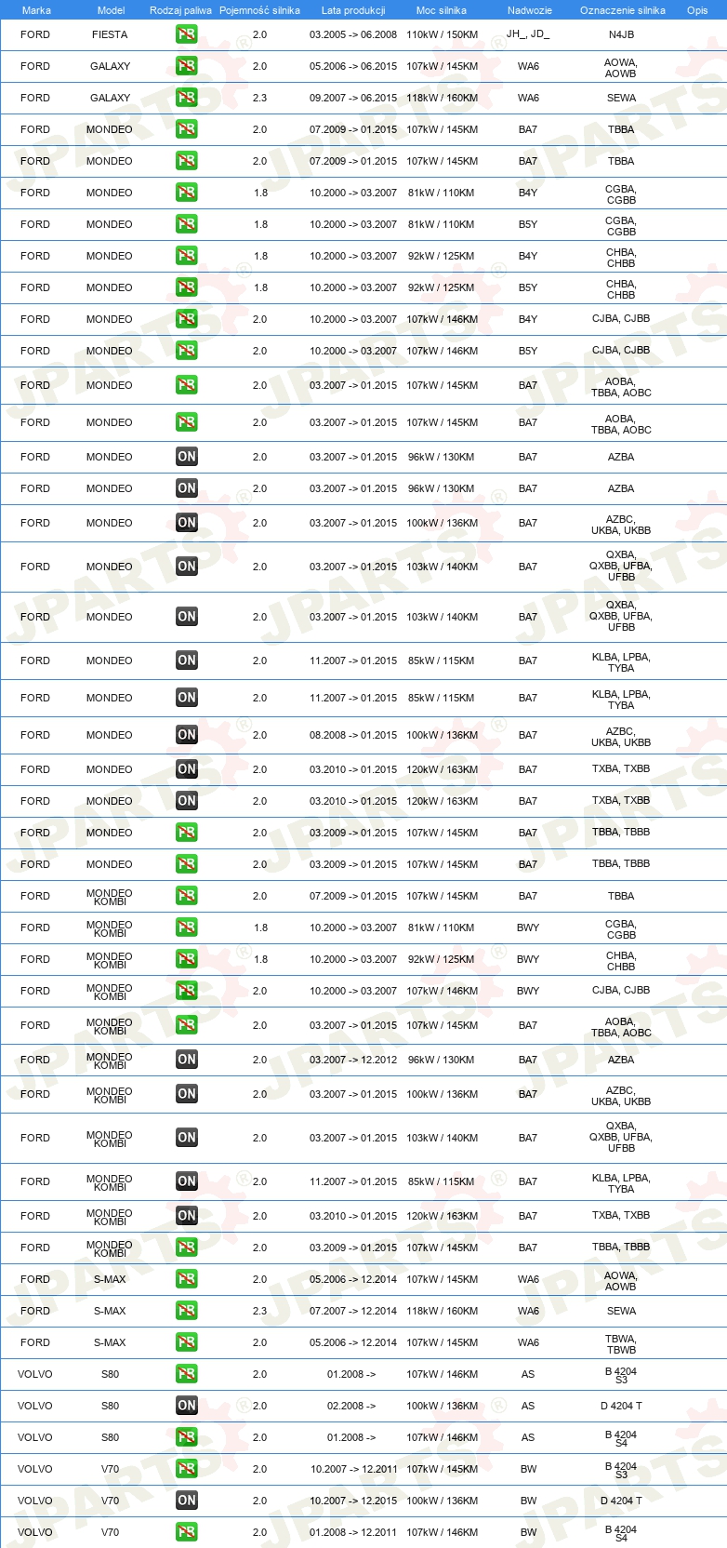This screenshot has width=727, height=1548.
Task: Click the Rodzaj paliwa column header
Action: click(x=180, y=10)
